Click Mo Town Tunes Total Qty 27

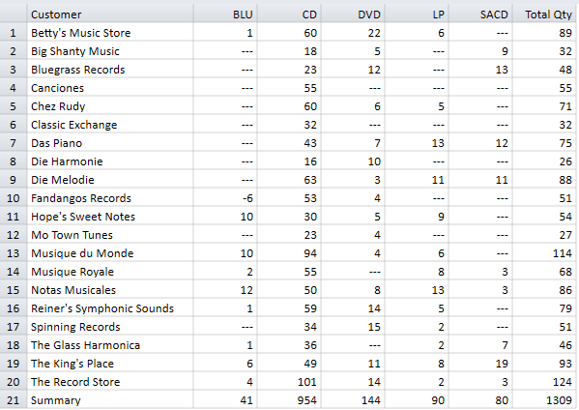click(544, 235)
